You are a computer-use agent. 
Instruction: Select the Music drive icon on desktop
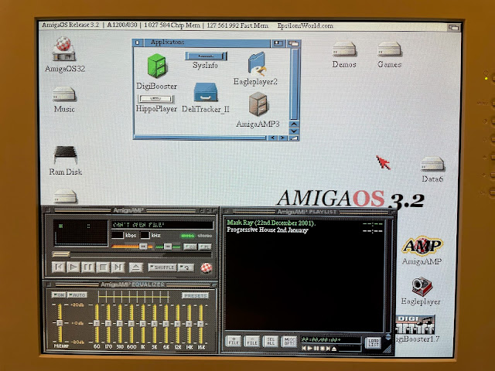[x=64, y=94]
